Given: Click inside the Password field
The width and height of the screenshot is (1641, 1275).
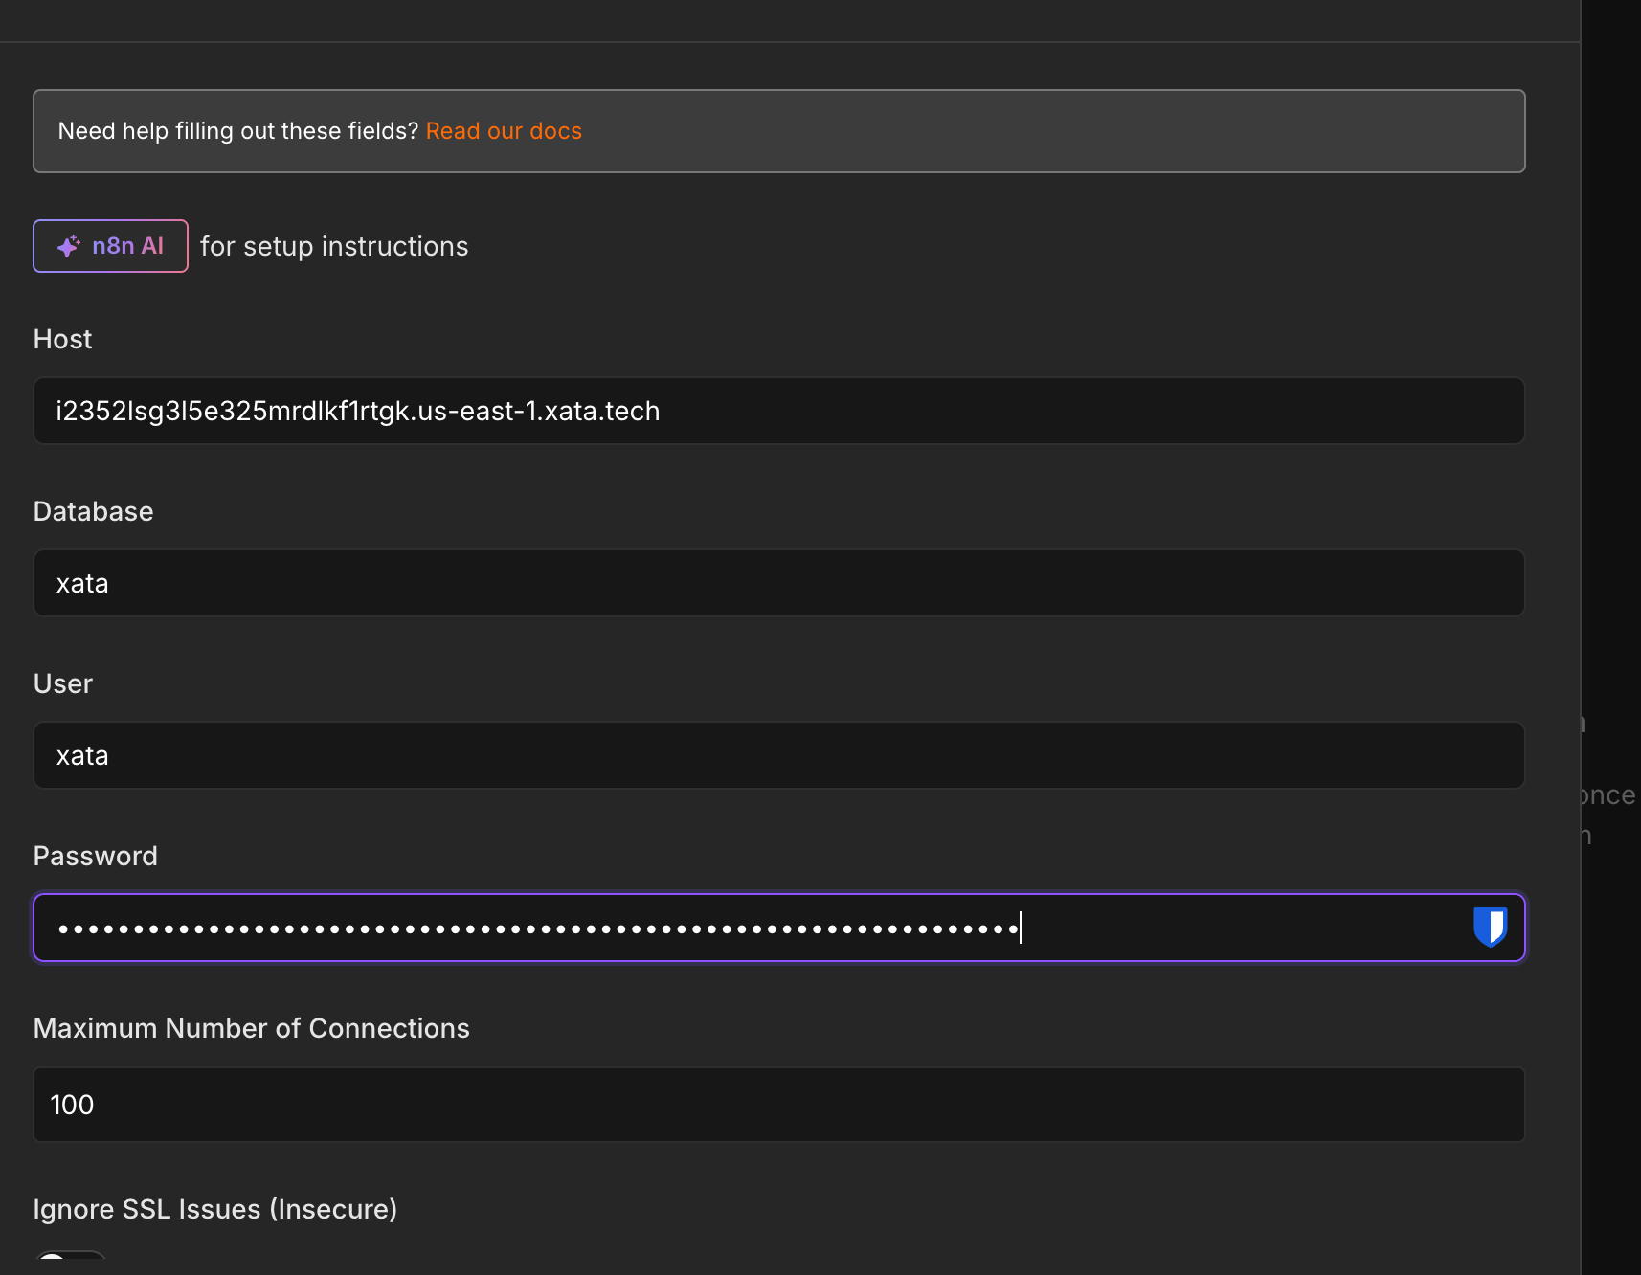Looking at the screenshot, I should [x=778, y=928].
